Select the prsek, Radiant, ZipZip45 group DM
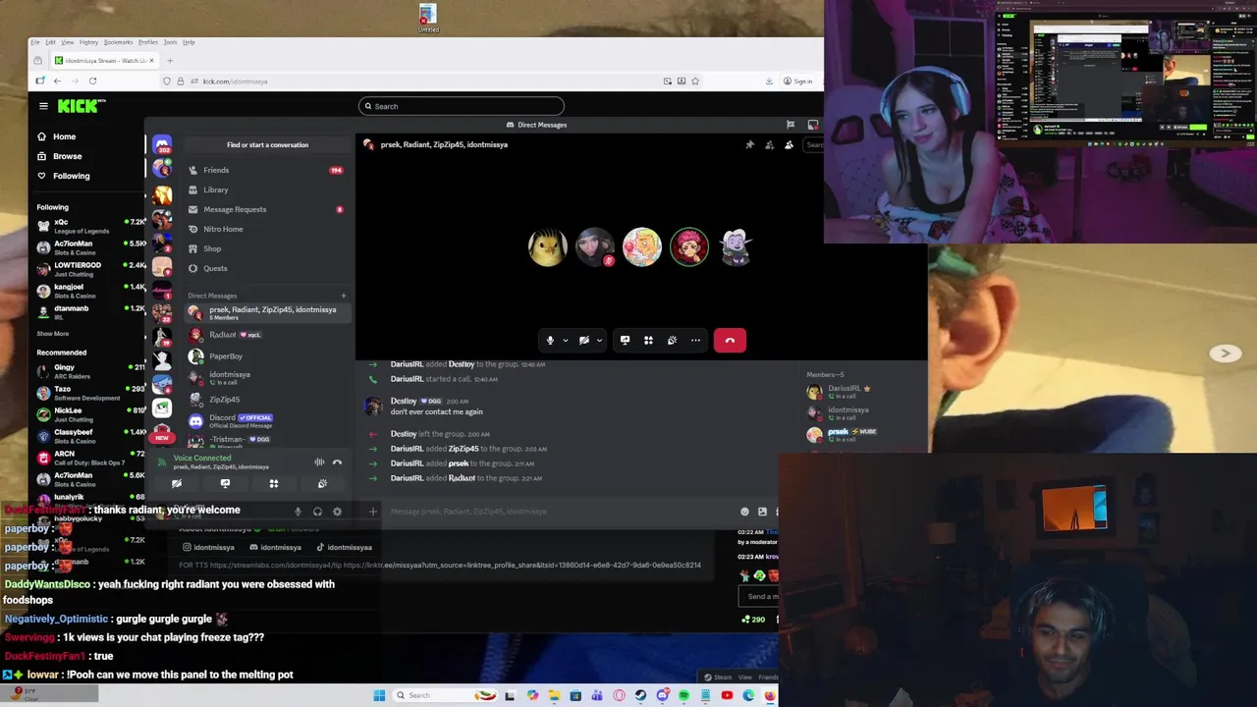1257x707 pixels. point(266,312)
